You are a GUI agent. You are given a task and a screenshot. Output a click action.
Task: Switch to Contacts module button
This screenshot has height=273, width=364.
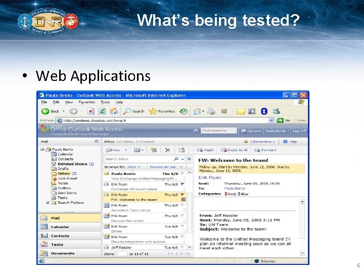click(x=69, y=236)
